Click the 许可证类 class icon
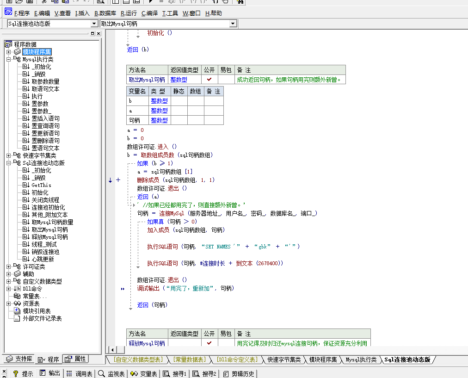Screen dimensions: 468x378 click(x=17, y=266)
